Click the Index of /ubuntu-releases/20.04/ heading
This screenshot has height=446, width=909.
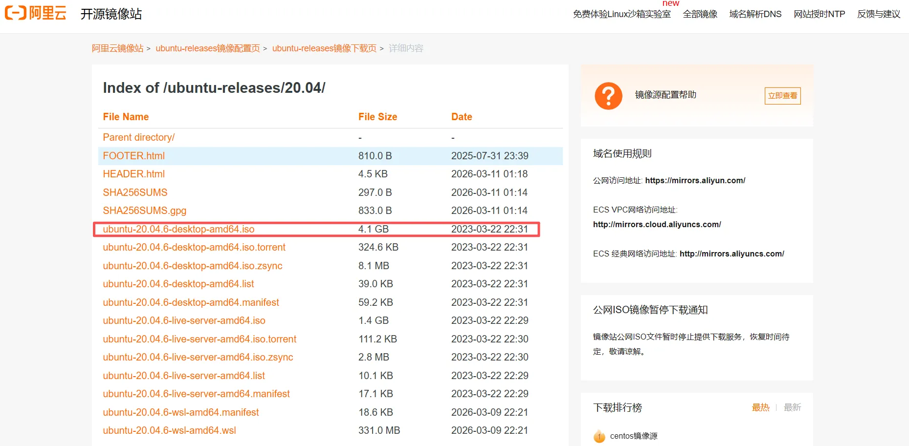coord(214,88)
